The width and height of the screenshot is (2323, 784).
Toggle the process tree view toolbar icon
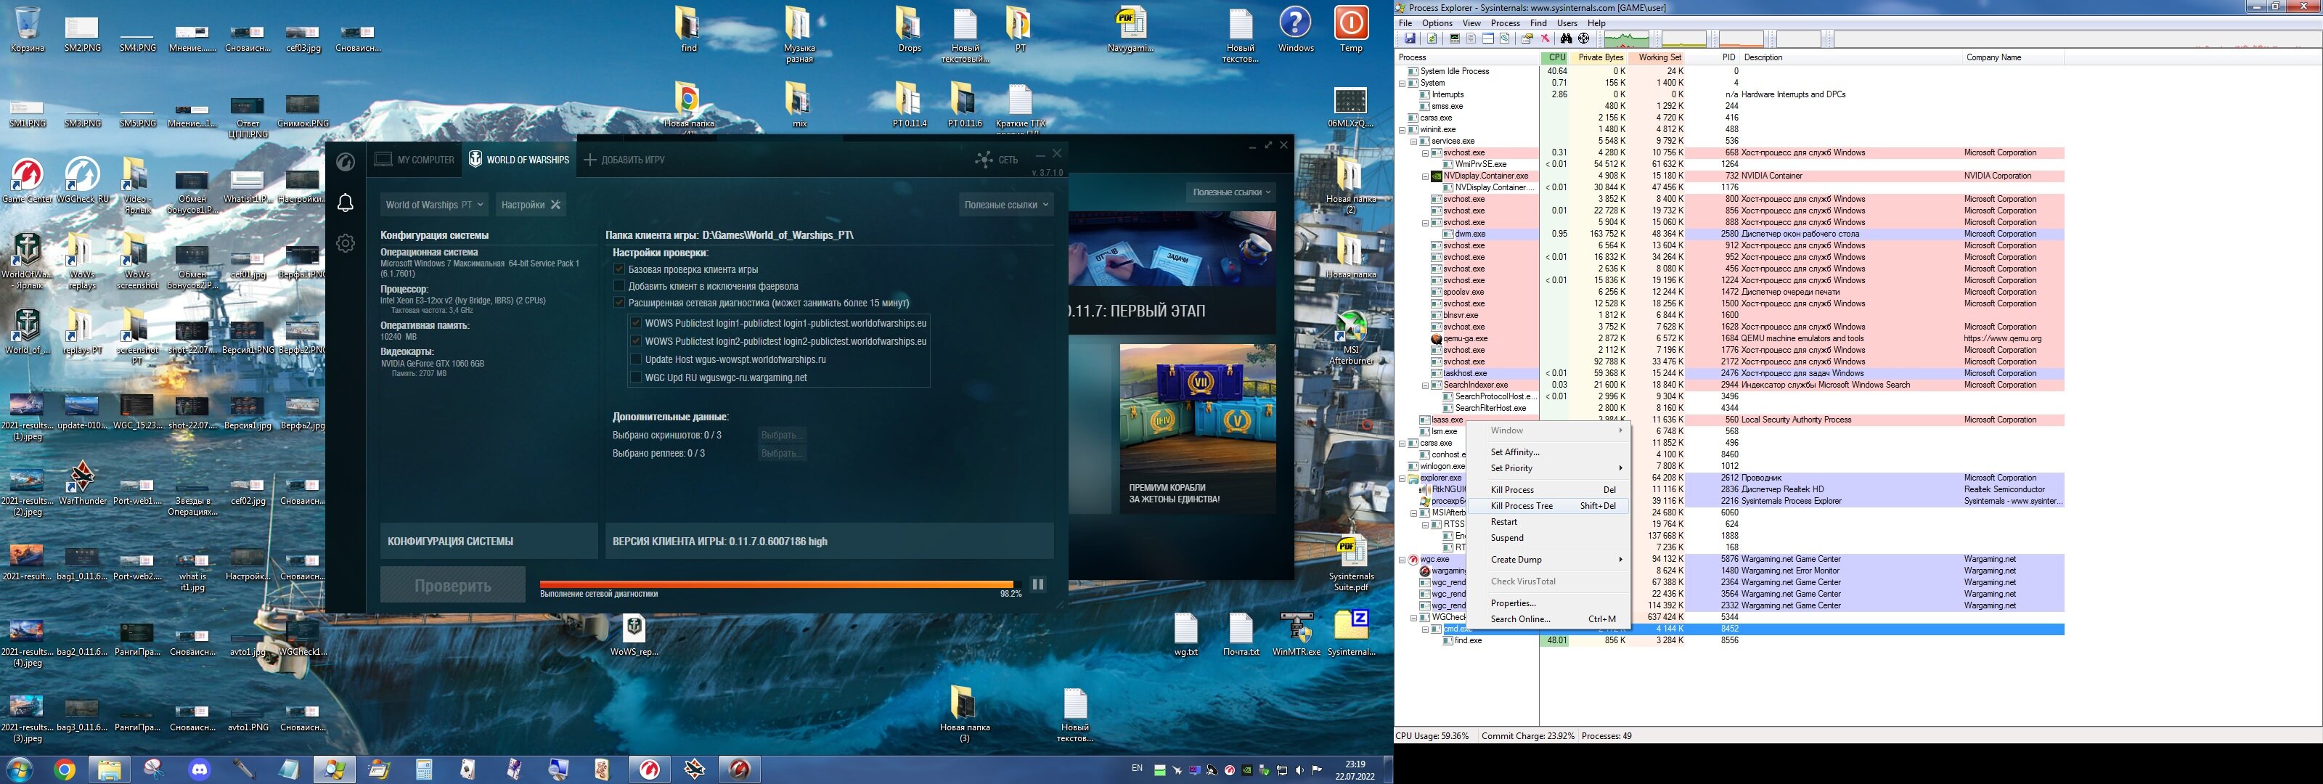[x=1471, y=38]
